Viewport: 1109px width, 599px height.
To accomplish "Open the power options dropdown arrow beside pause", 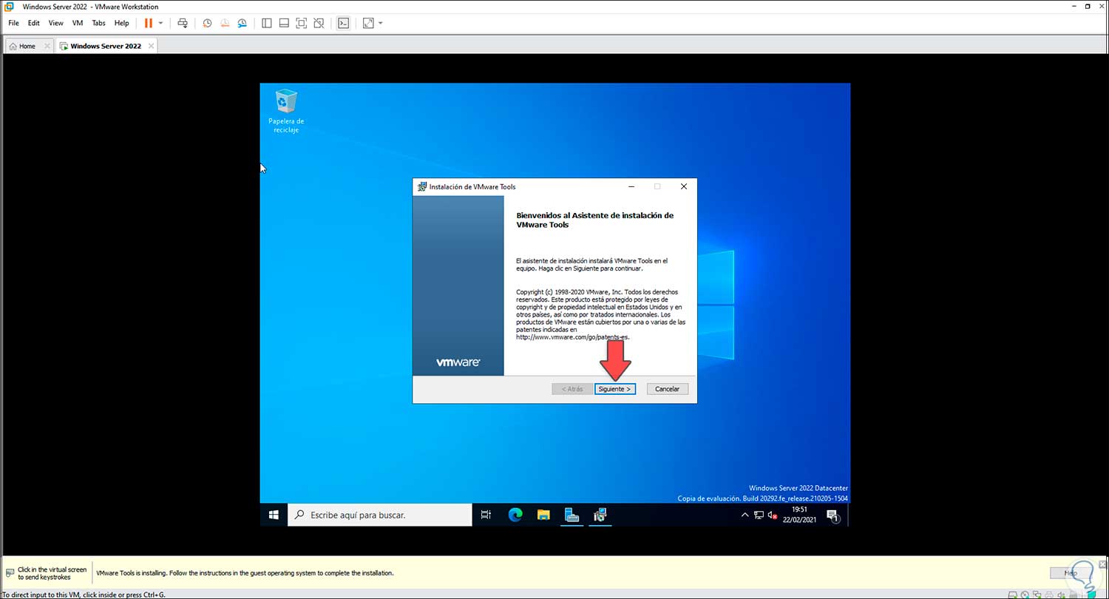I will click(160, 23).
